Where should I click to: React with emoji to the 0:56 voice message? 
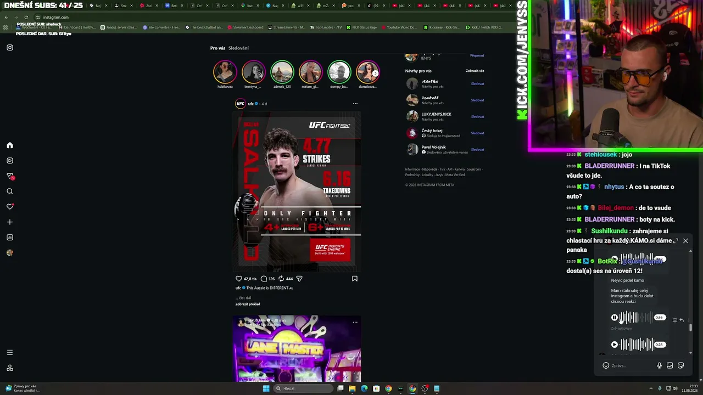point(675,320)
